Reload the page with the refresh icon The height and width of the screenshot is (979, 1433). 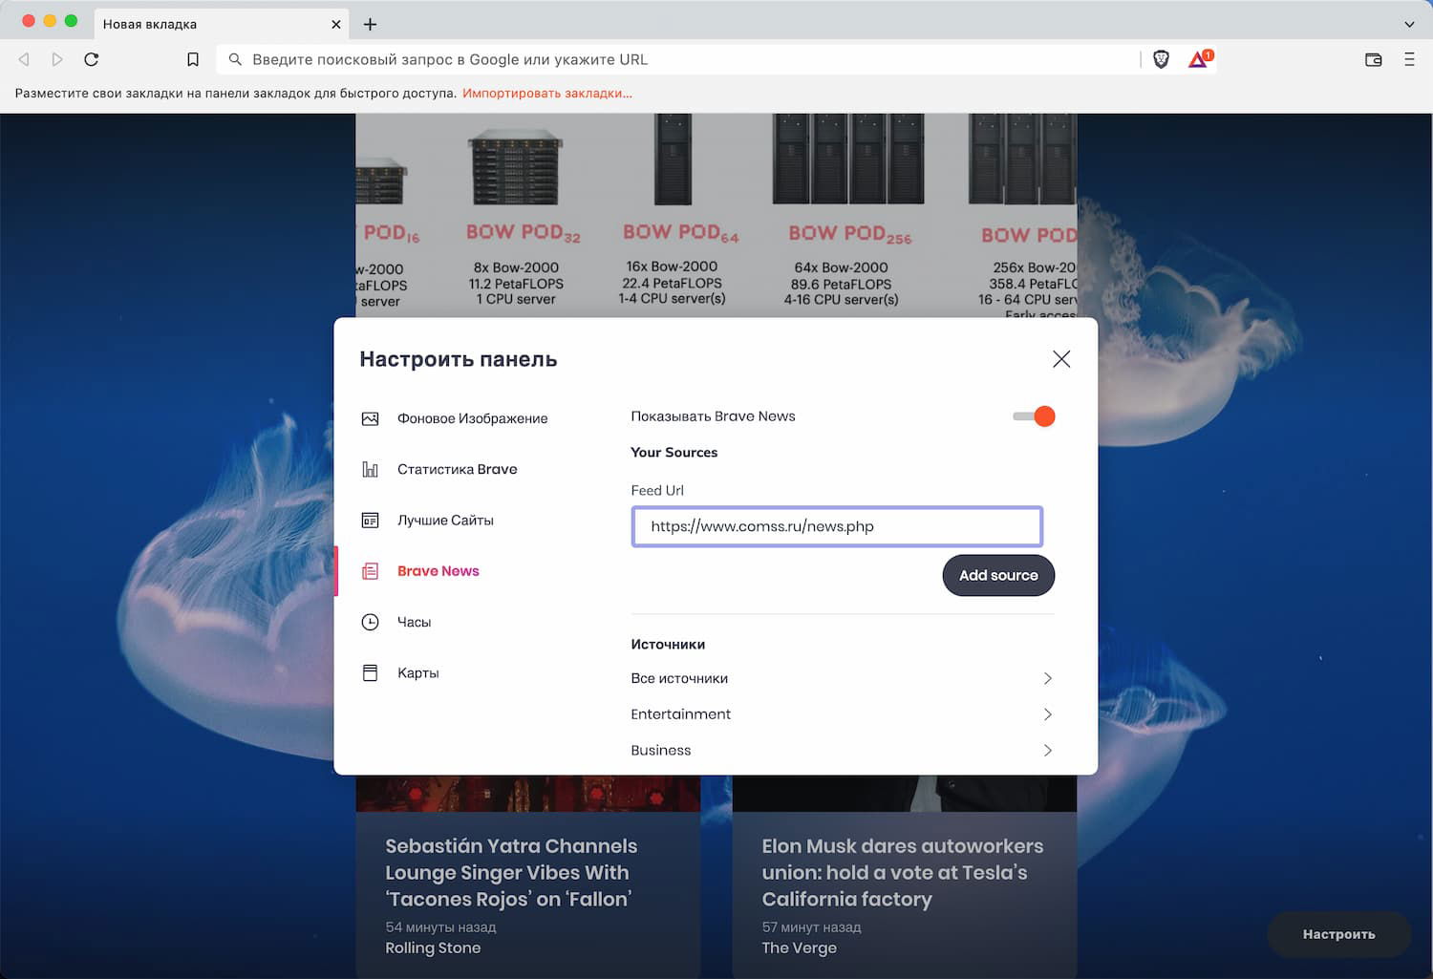(92, 59)
